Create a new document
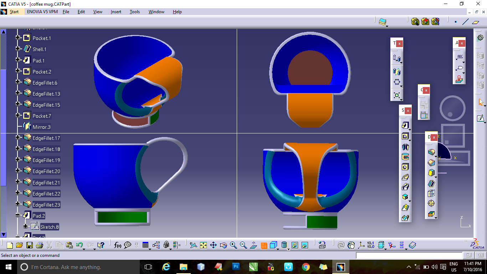The width and height of the screenshot is (487, 274). (x=10, y=245)
